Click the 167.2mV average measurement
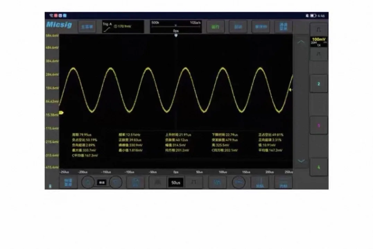373x249 pixels. [270, 150]
